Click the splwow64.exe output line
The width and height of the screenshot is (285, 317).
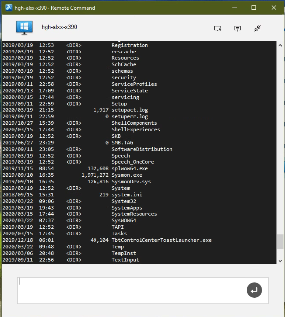[75, 168]
